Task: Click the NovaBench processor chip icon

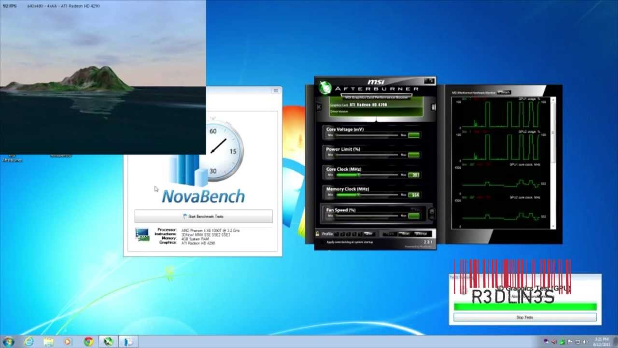Action: 142,234
